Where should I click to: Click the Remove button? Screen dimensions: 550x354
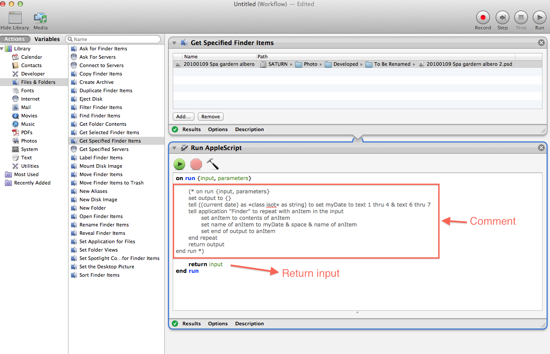[x=211, y=117]
